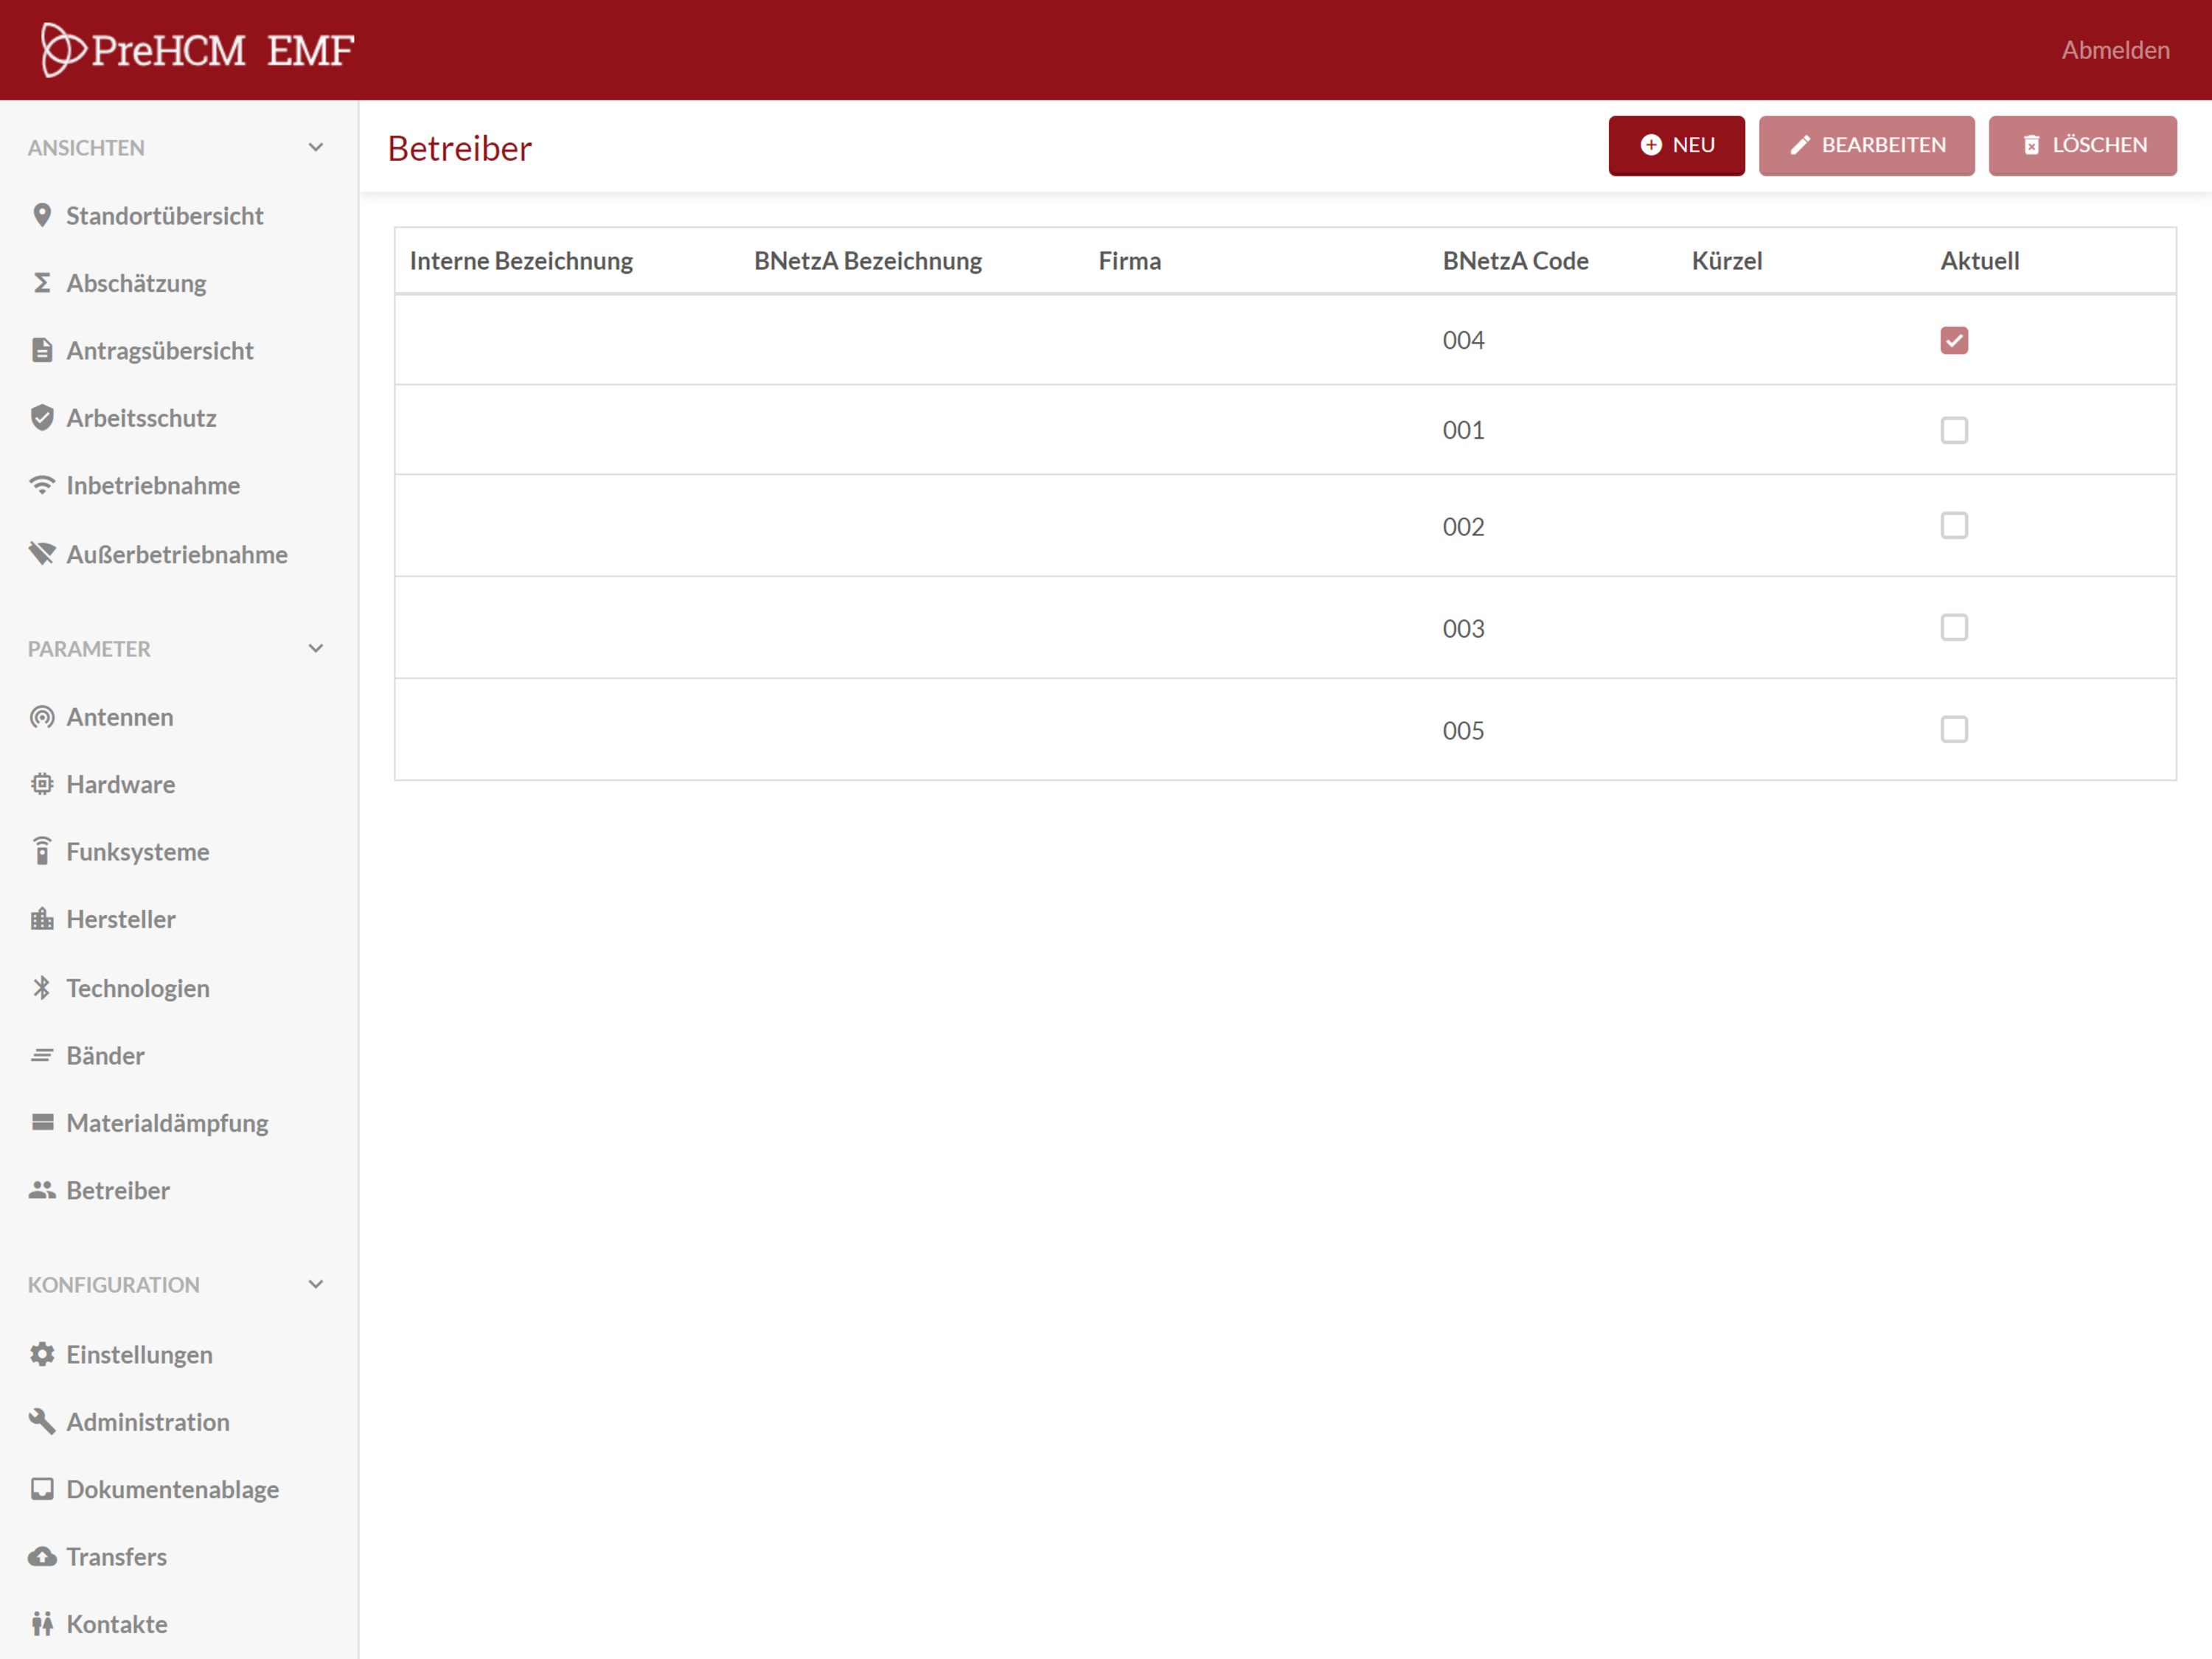2212x1659 pixels.
Task: Sort by BNetzA Code column header
Action: click(x=1515, y=261)
